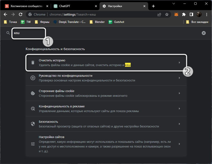
Task: Open the TW bookmark
Action: click(x=26, y=22)
